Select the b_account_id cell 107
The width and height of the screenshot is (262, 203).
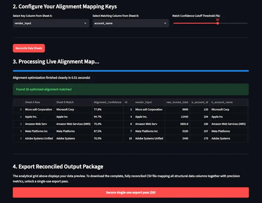click(200, 131)
